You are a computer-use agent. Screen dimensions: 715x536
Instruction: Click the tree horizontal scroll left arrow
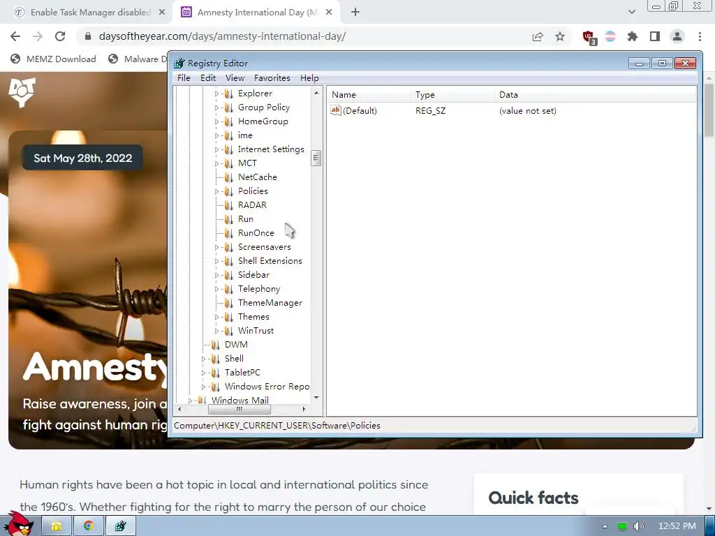(179, 409)
